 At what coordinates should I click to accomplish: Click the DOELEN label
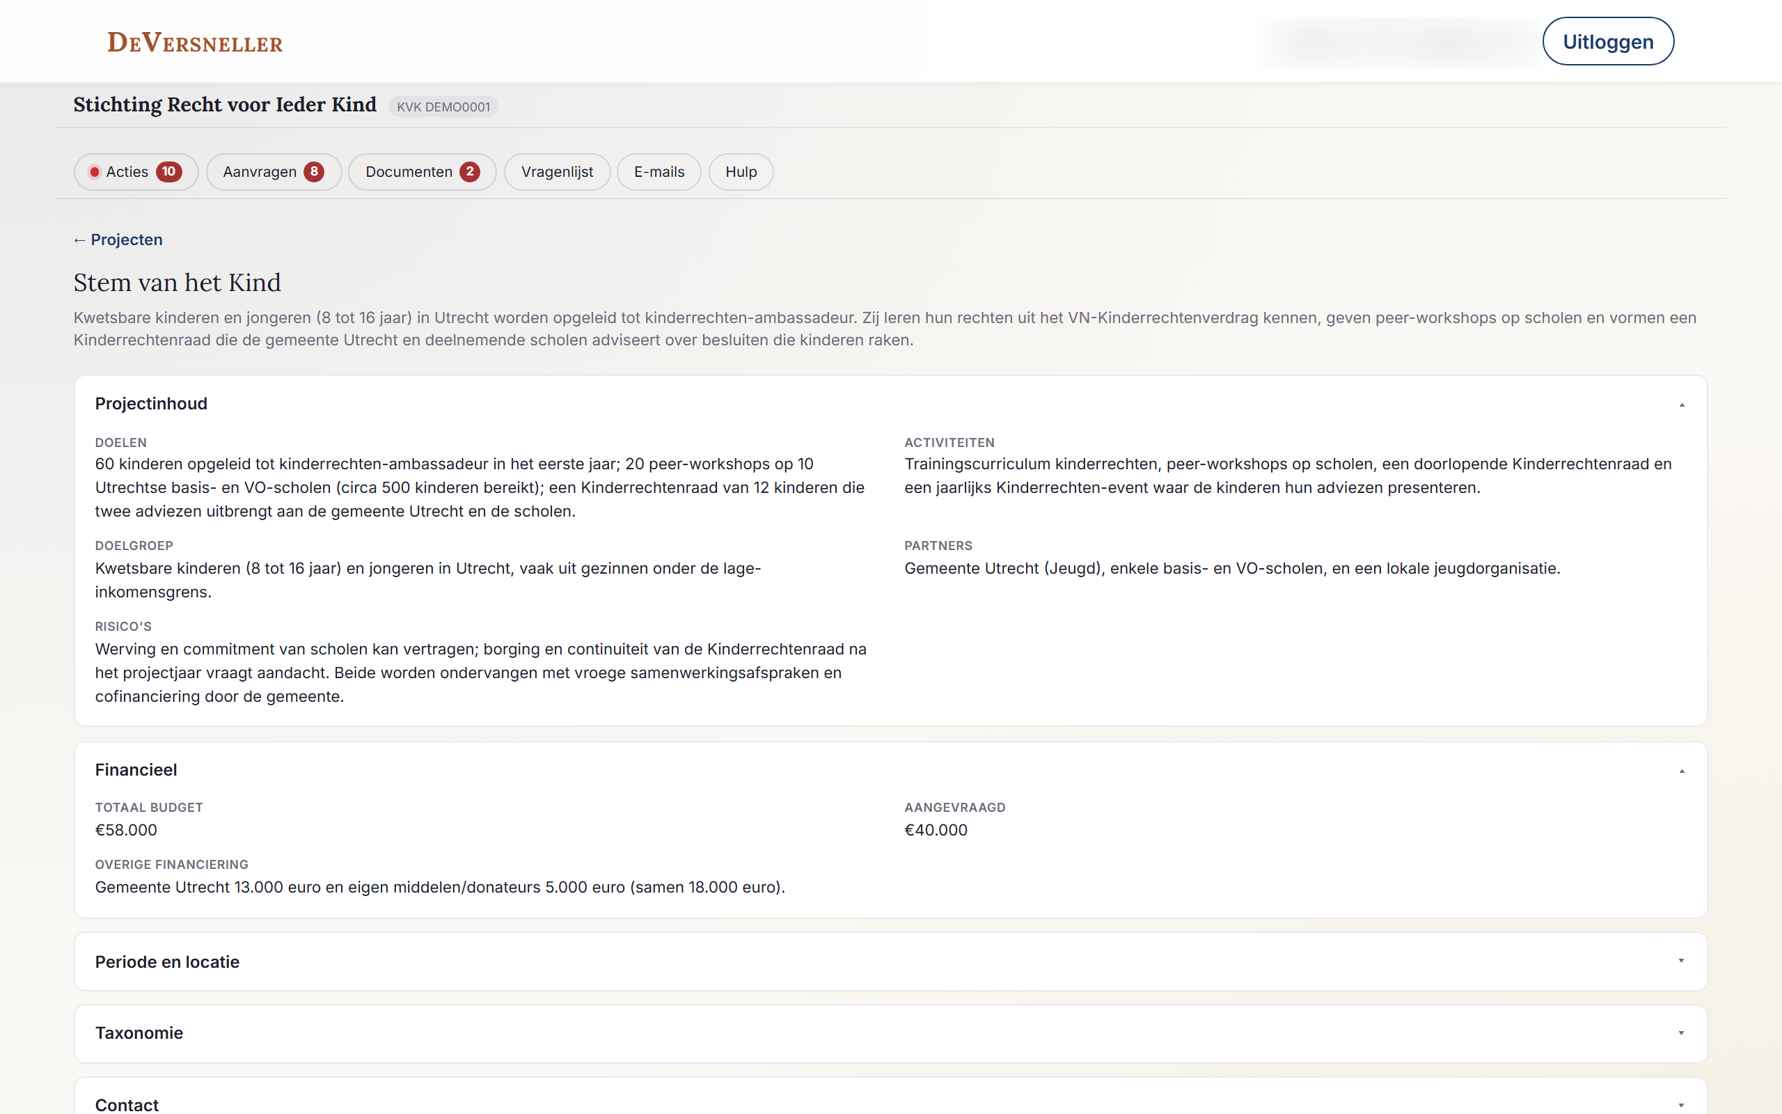click(x=120, y=443)
